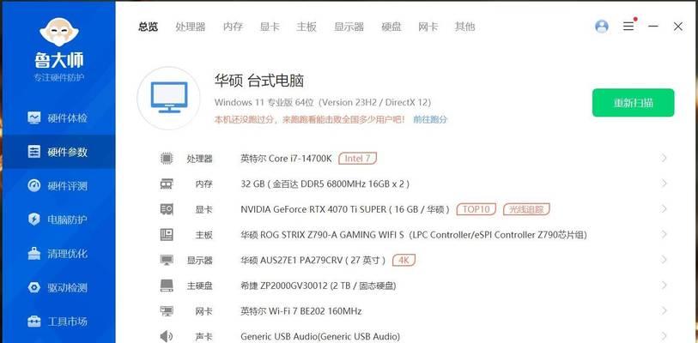
Task: Expand the 声卡 row chevron
Action: (x=665, y=336)
